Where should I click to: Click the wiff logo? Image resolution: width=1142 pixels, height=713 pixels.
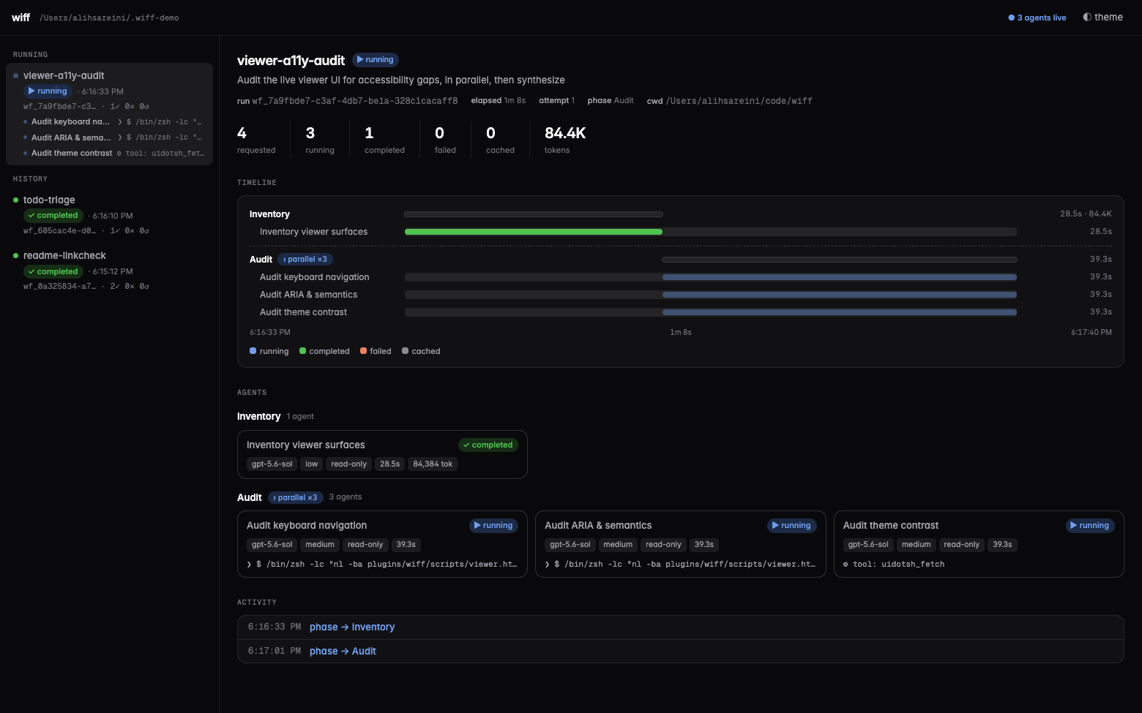pos(20,18)
